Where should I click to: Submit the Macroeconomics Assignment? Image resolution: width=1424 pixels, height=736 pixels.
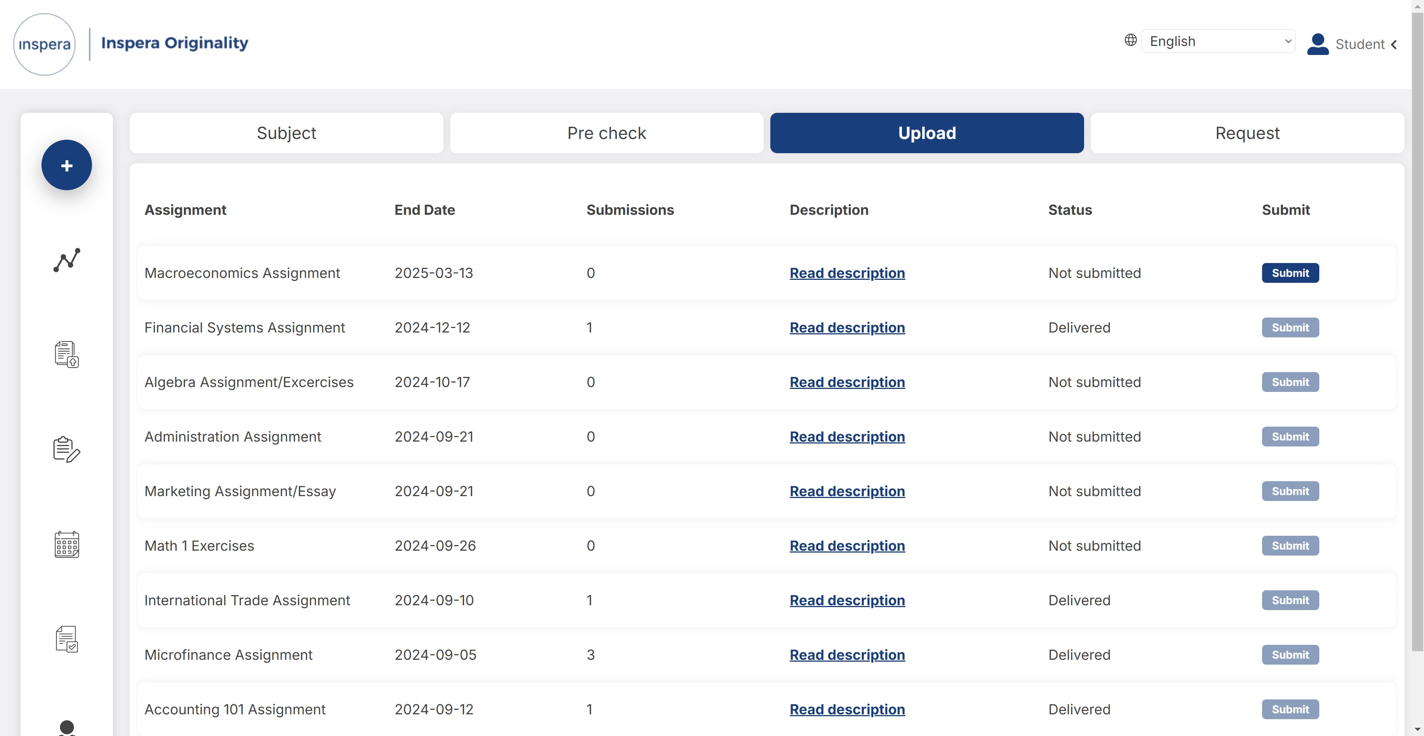coord(1290,273)
